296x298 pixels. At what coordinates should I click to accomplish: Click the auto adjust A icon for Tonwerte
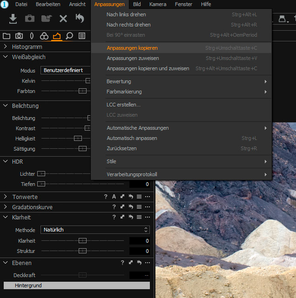click(114, 197)
